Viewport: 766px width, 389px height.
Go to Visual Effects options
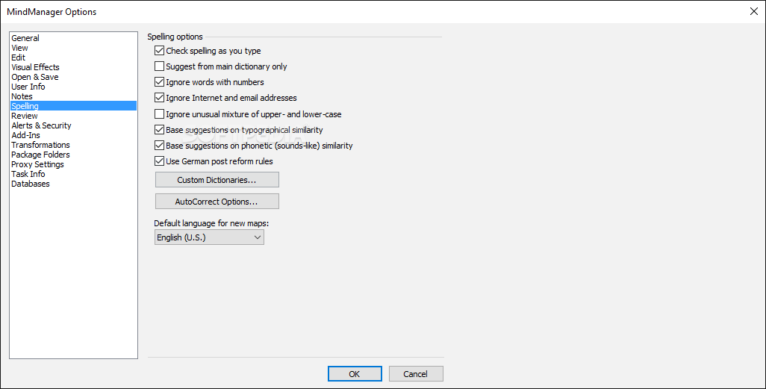pos(35,67)
